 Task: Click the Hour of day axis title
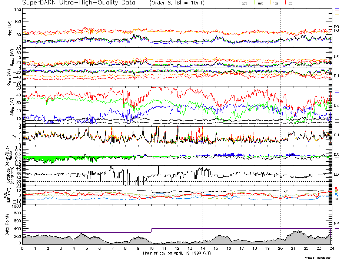(177, 253)
